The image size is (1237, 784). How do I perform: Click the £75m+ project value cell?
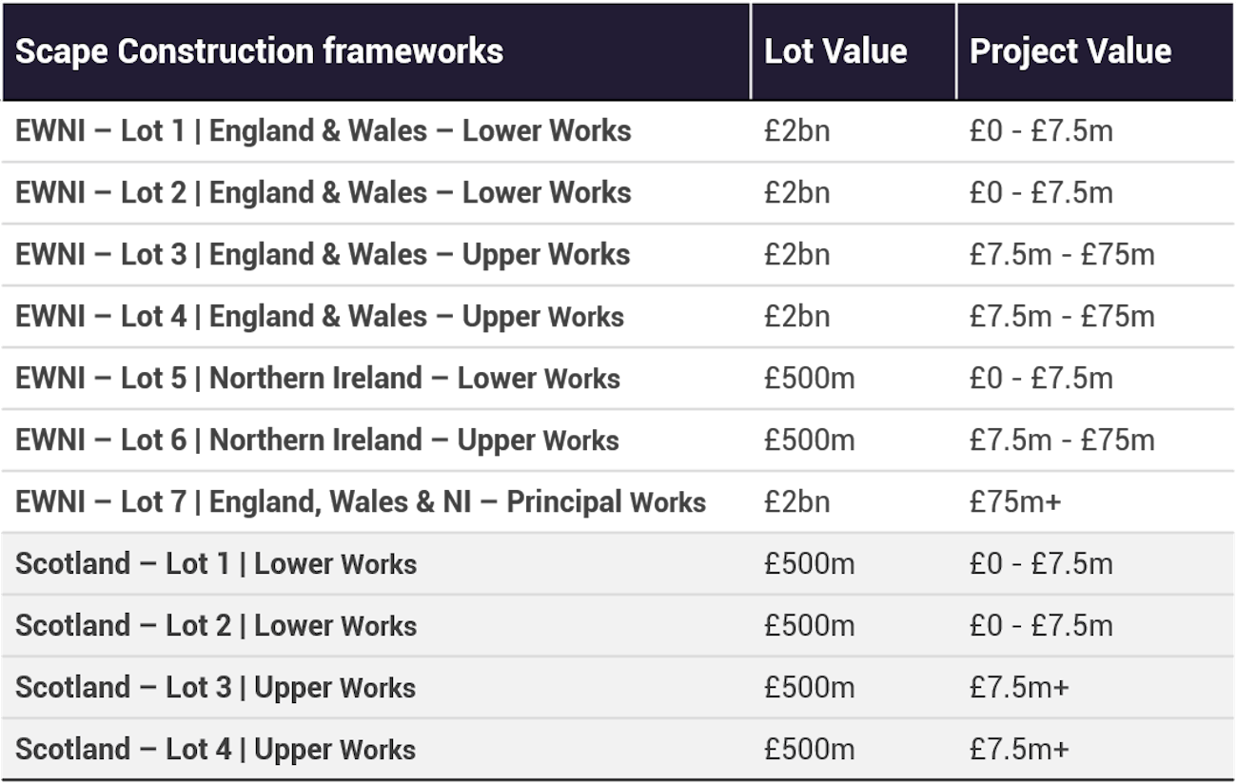(1014, 501)
